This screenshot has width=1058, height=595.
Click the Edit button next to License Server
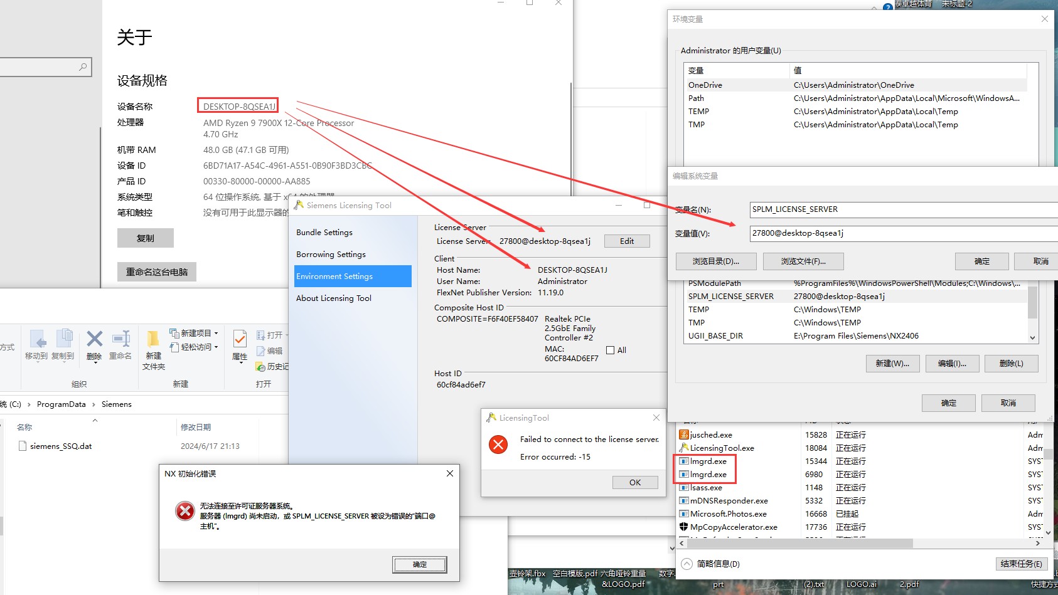click(x=627, y=241)
